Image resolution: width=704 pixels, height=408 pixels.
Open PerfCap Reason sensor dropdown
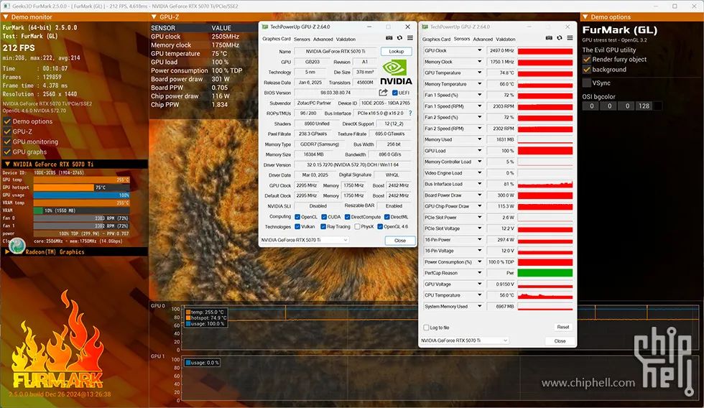(x=480, y=273)
